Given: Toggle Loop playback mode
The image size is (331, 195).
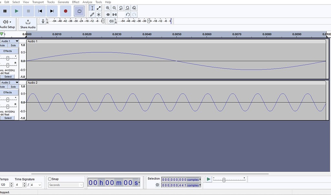Looking at the screenshot, I should [x=80, y=11].
